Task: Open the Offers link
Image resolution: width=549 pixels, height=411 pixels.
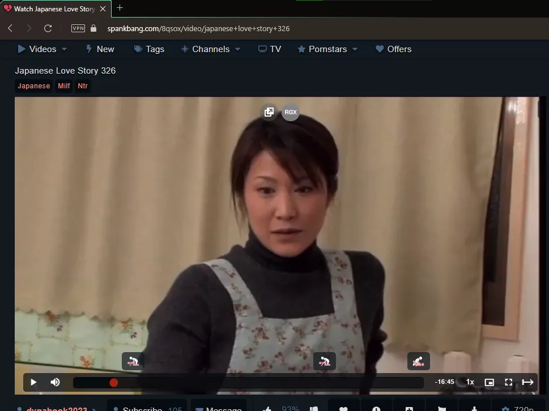Action: click(x=393, y=49)
